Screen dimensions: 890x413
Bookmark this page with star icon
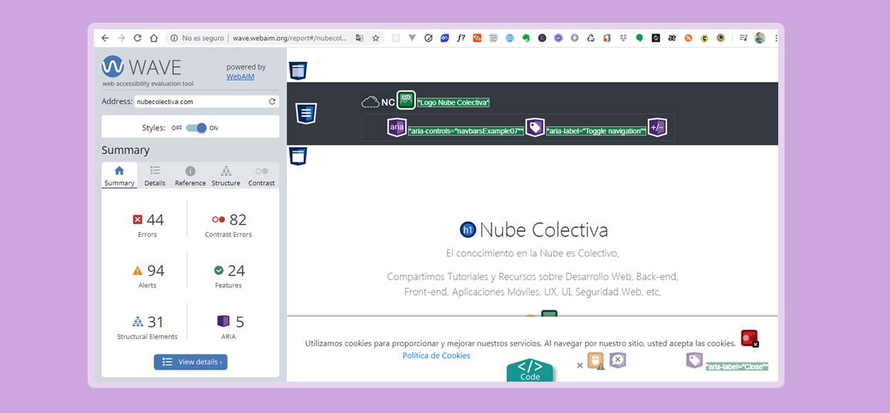pos(376,38)
